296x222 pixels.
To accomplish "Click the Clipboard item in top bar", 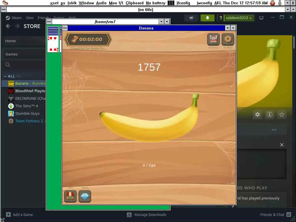I will (x=135, y=3).
